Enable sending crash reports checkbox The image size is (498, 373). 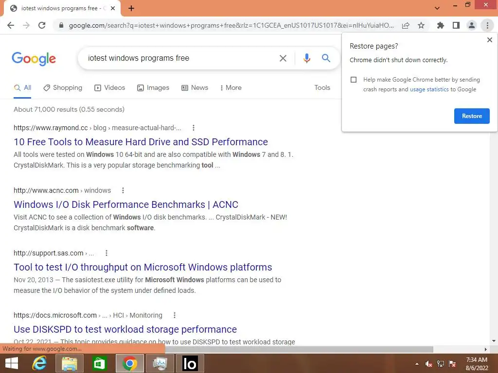pos(354,80)
